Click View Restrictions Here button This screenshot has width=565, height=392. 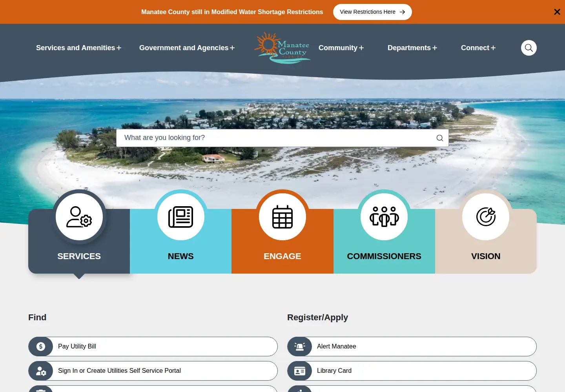coord(372,12)
